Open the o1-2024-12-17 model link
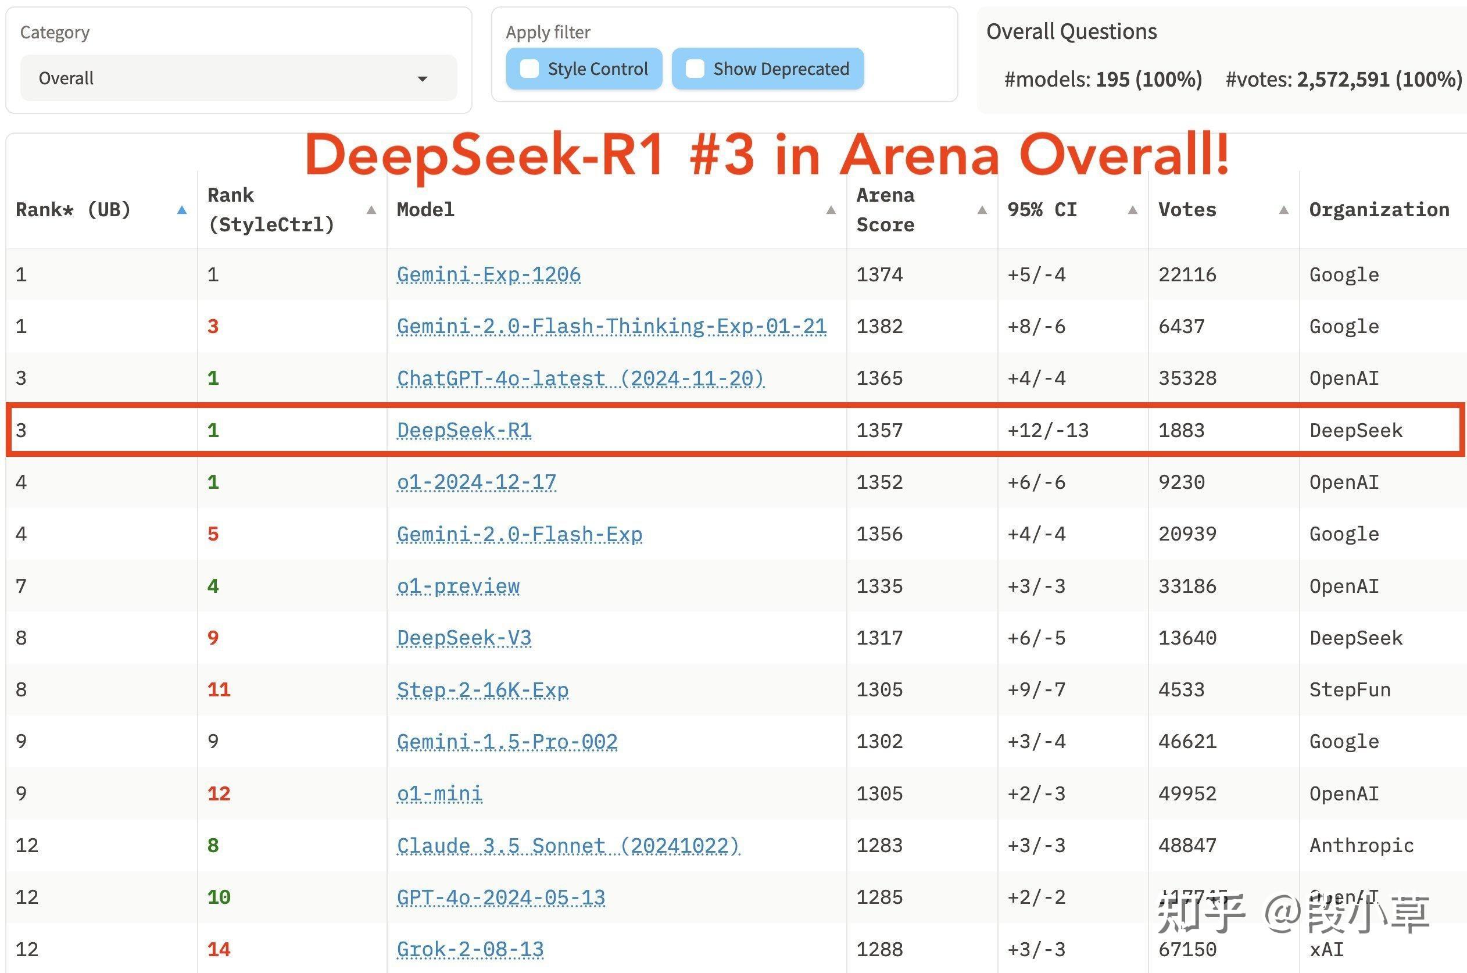 pos(477,482)
